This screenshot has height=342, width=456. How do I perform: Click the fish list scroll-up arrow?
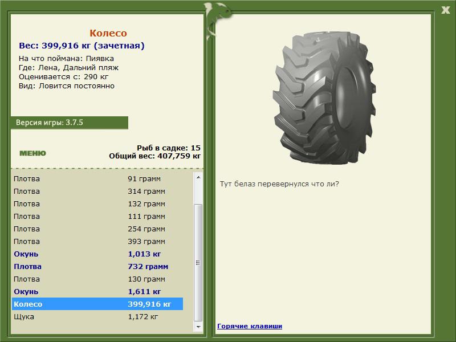click(198, 177)
